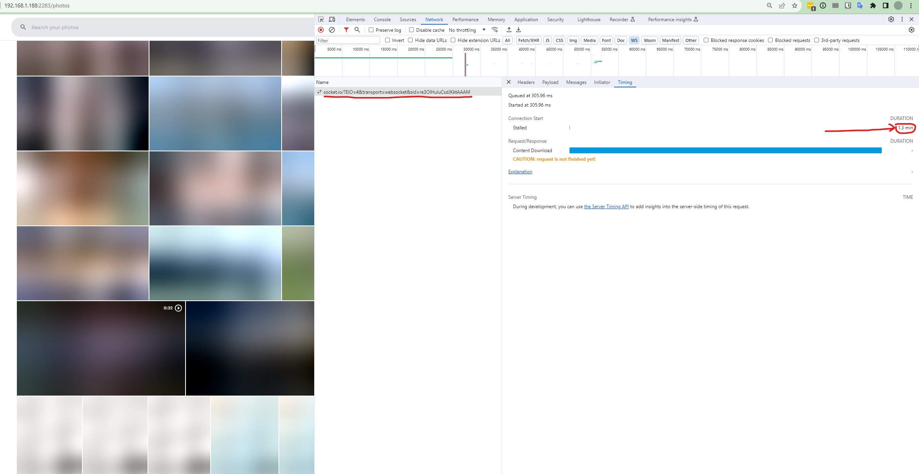Enable Preserve log checkbox

pos(371,30)
